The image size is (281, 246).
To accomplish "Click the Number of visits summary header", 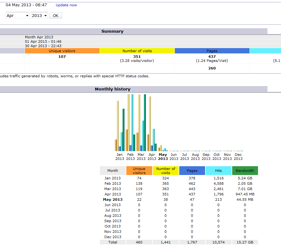I will [x=137, y=51].
